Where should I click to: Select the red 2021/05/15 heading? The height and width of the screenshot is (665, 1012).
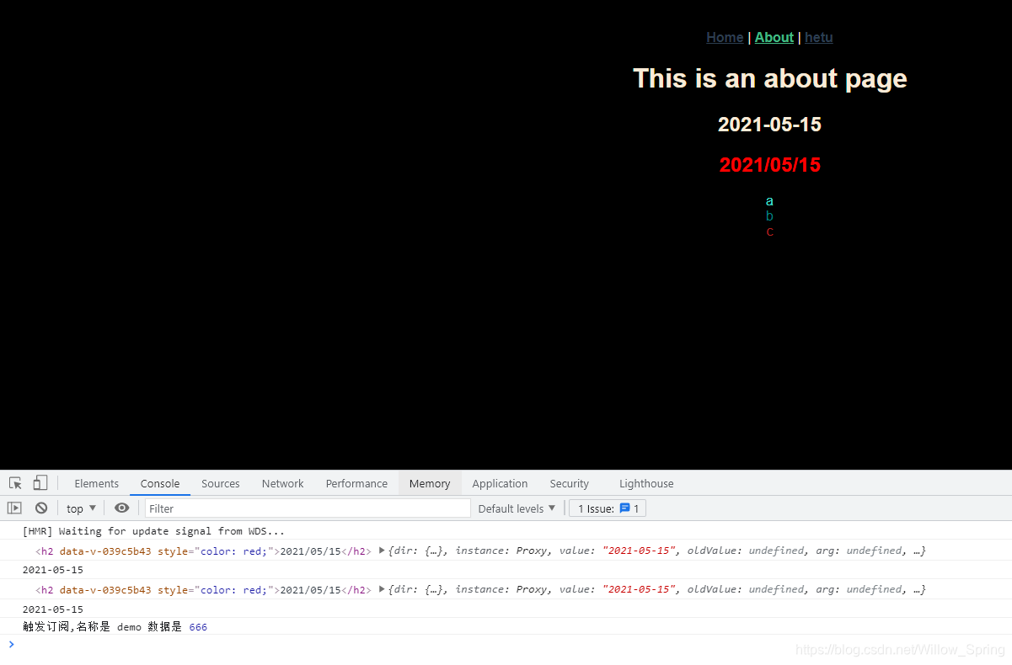[770, 165]
